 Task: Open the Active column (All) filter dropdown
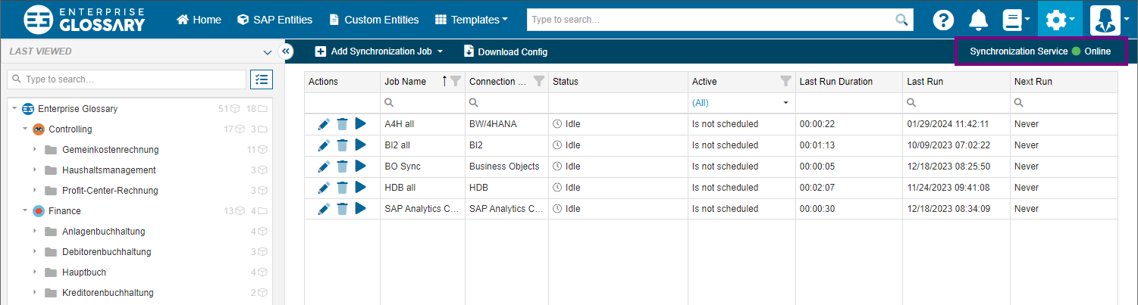tap(785, 102)
